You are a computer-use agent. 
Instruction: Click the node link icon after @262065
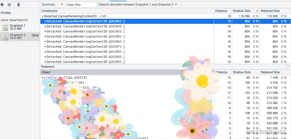pyautogui.click(x=124, y=42)
